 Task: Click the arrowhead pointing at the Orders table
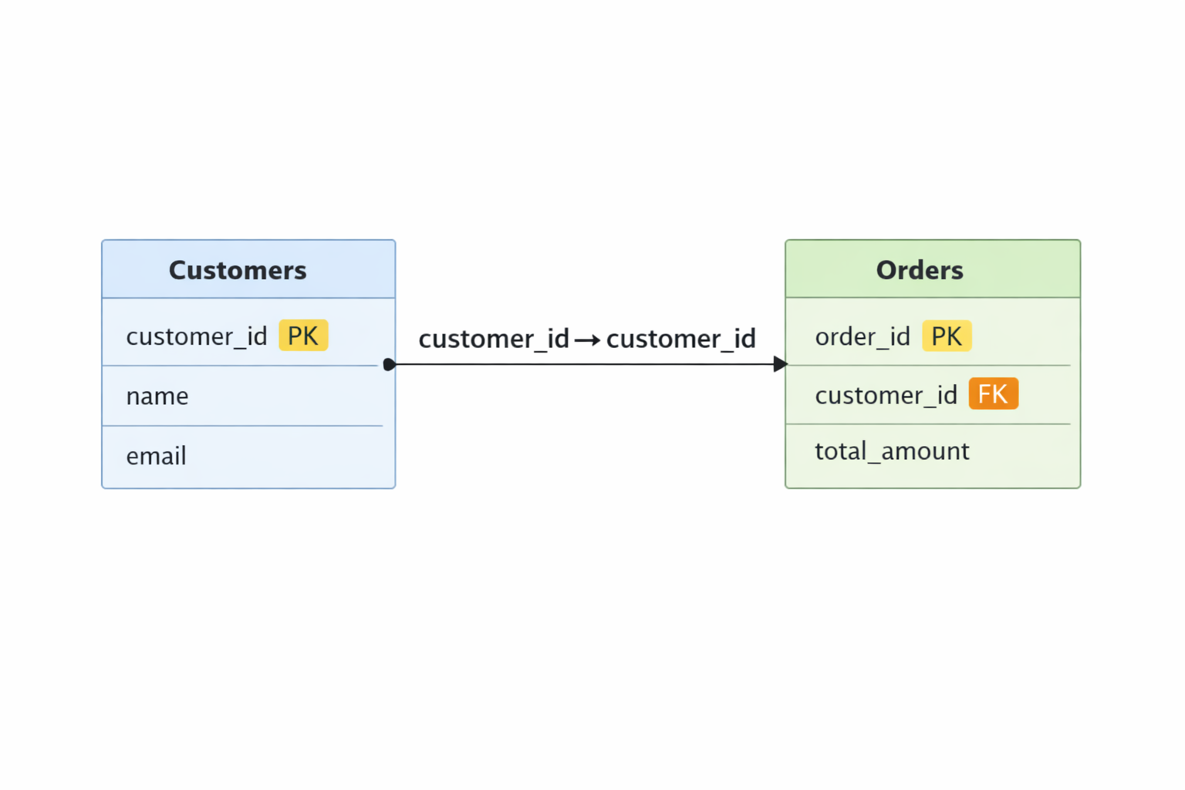780,364
